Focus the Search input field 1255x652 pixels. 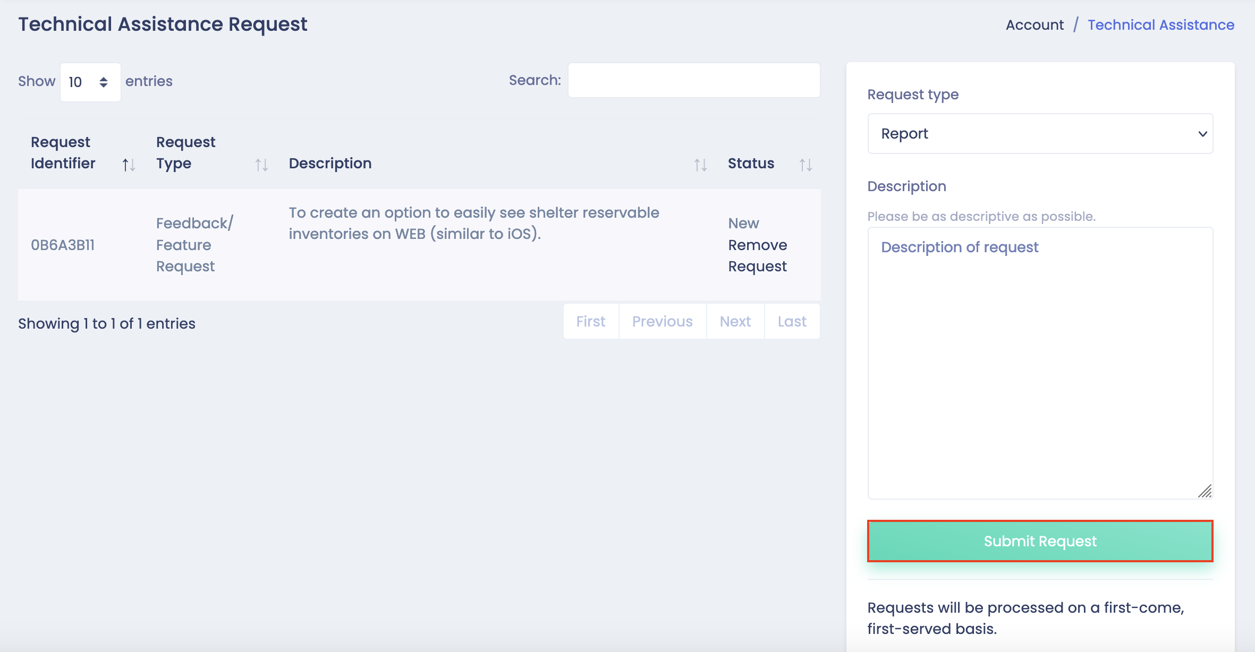pos(693,80)
